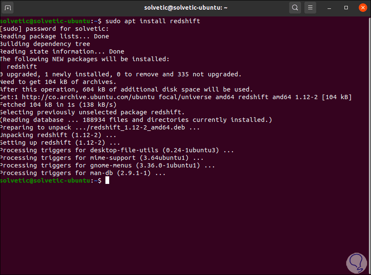Click the terminal's vertical scrollbar
This screenshot has height=275, width=371.
tap(369, 146)
